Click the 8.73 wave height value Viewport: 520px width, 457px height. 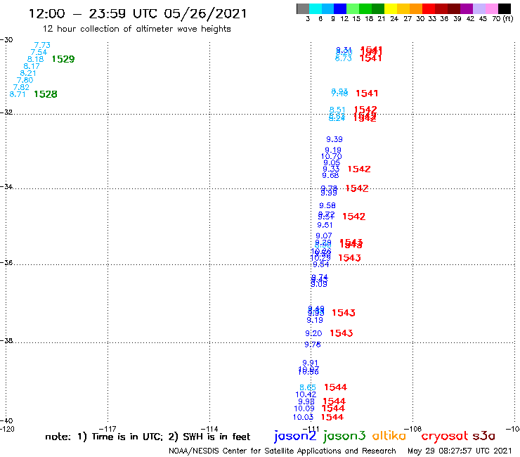pos(343,58)
